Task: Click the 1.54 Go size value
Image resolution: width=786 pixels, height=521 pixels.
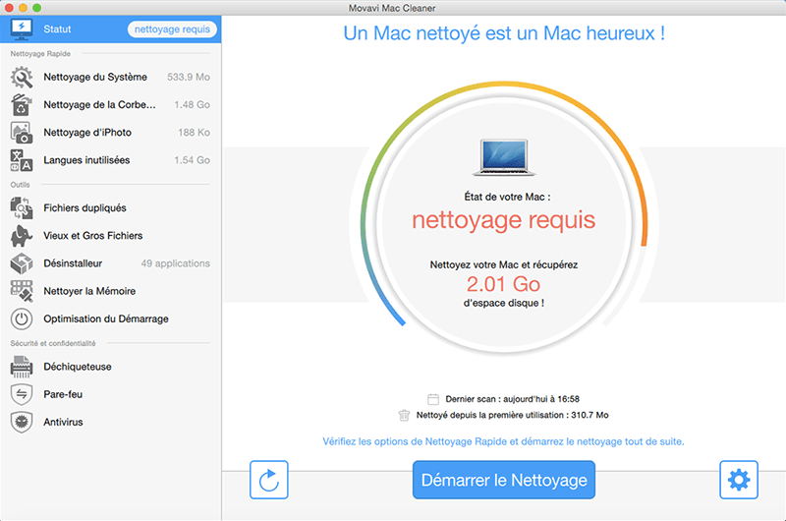Action: click(x=192, y=160)
